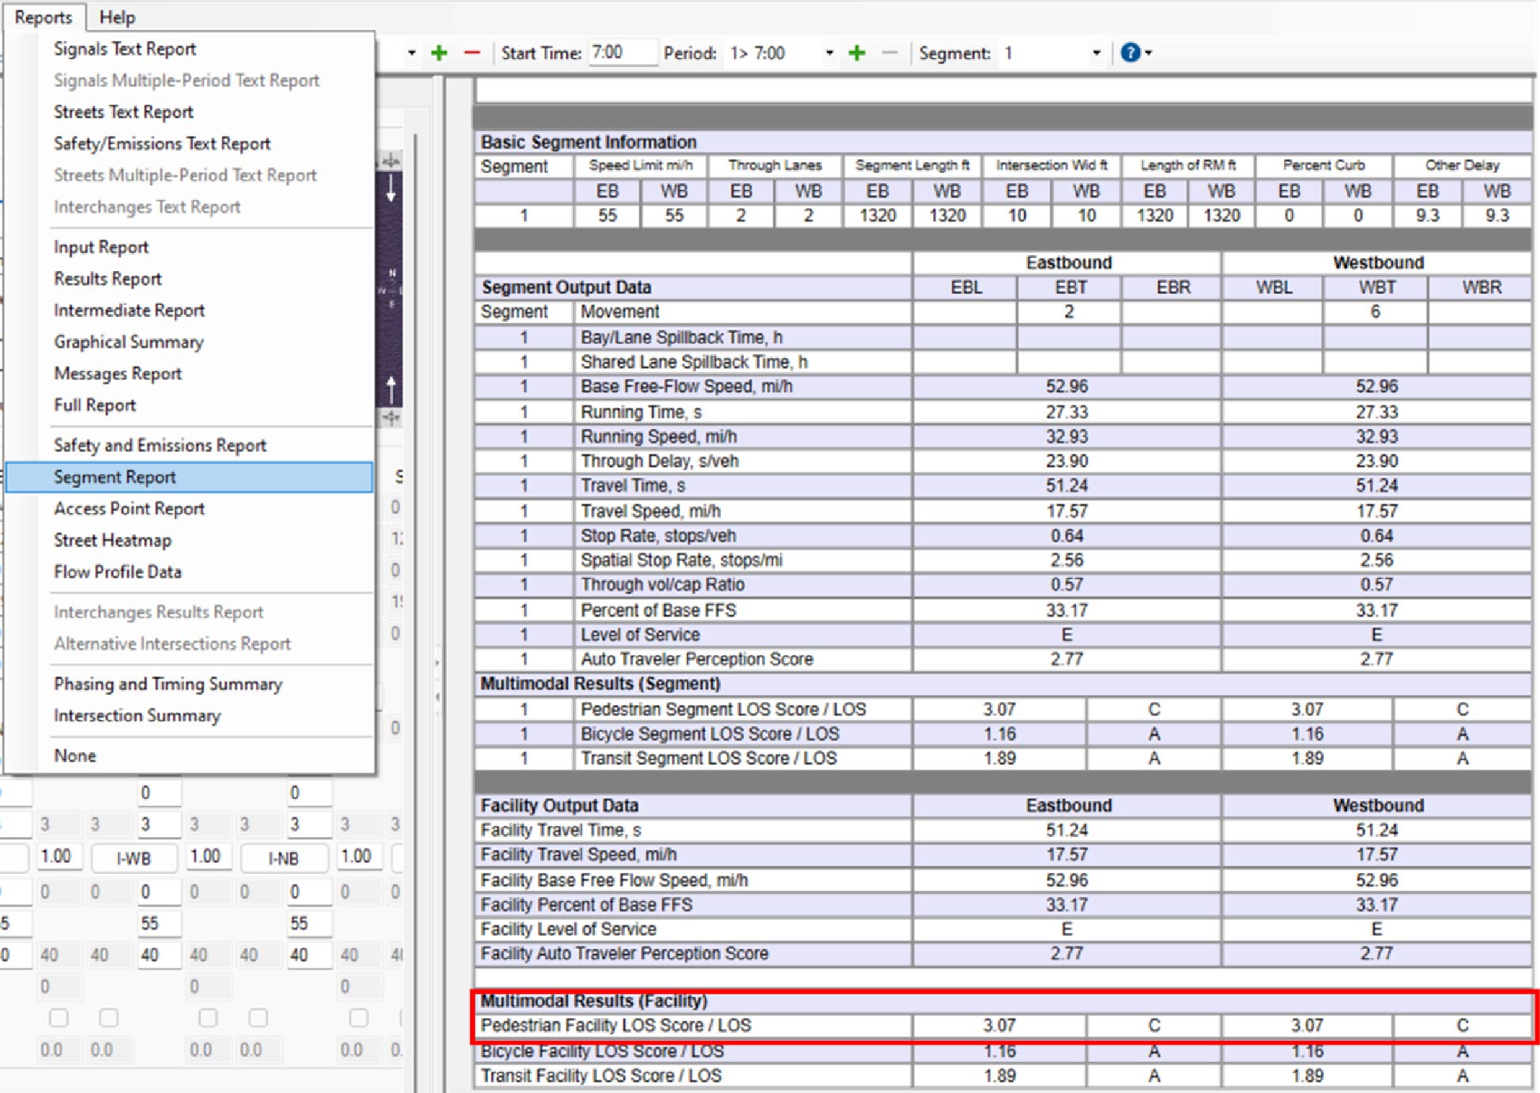Image resolution: width=1540 pixels, height=1093 pixels.
Task: Click the Basic Segment Information heading
Action: (589, 142)
